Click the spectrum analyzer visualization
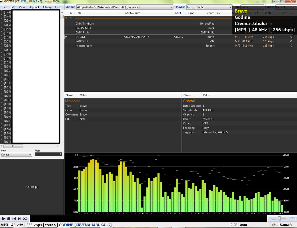This screenshot has height=228, width=297. click(180, 184)
